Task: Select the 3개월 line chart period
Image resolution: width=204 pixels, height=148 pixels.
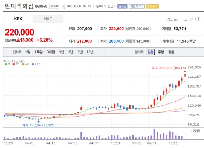Action: [x=51, y=52]
